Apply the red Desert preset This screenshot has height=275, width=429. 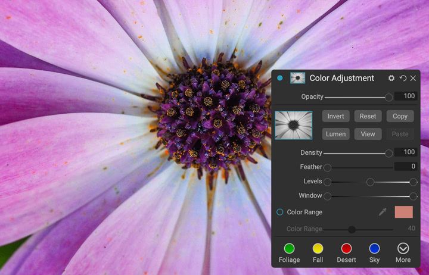click(x=346, y=249)
